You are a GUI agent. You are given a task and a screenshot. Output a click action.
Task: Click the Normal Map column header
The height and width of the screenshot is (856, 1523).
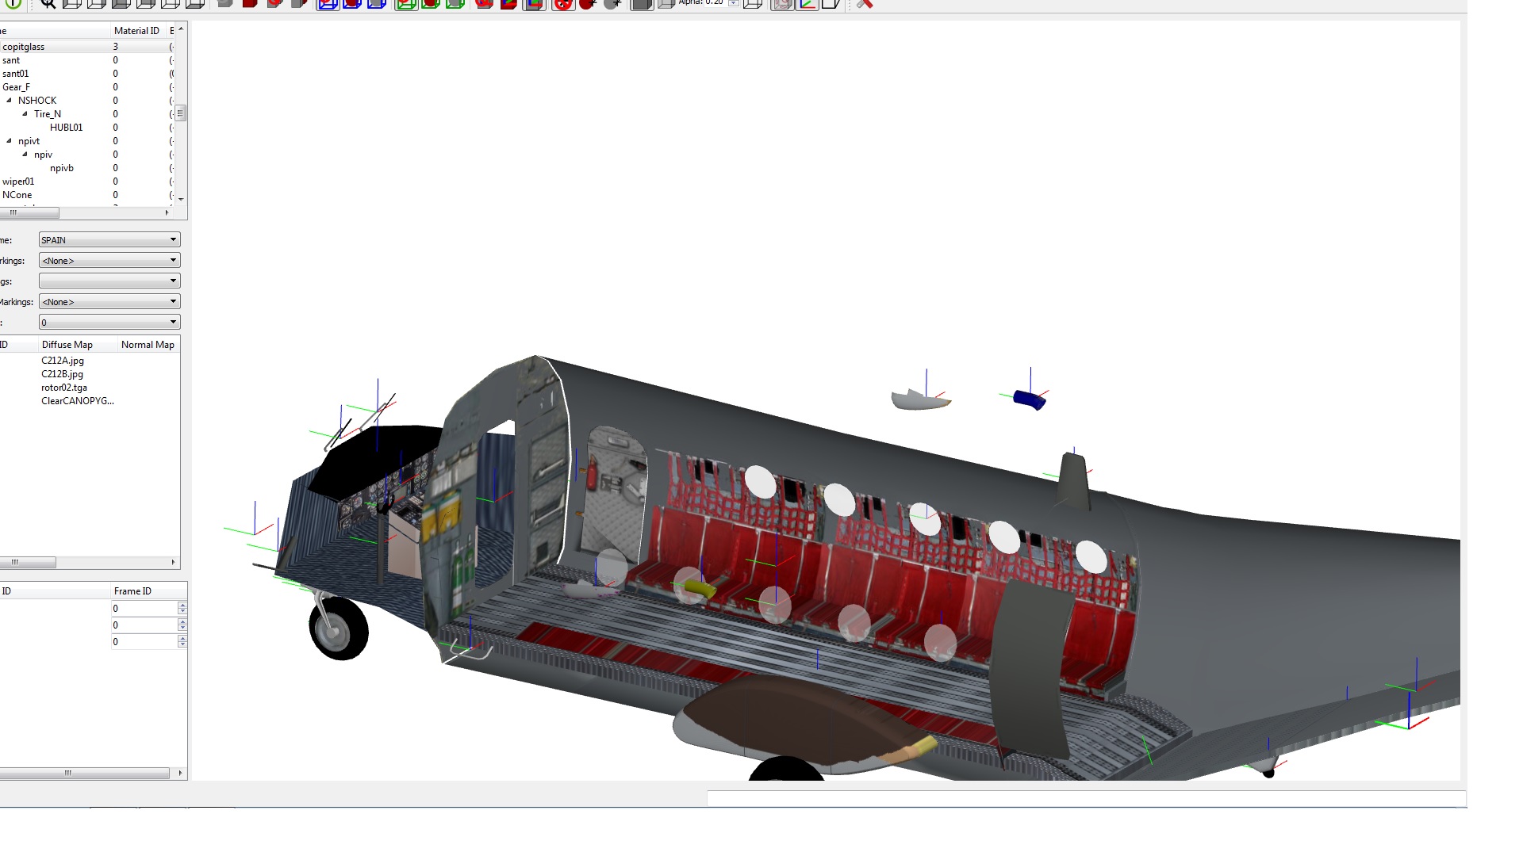click(x=148, y=345)
